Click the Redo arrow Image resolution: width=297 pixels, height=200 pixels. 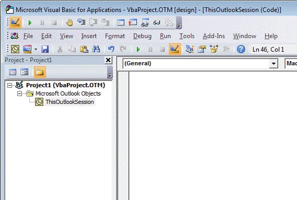click(123, 50)
